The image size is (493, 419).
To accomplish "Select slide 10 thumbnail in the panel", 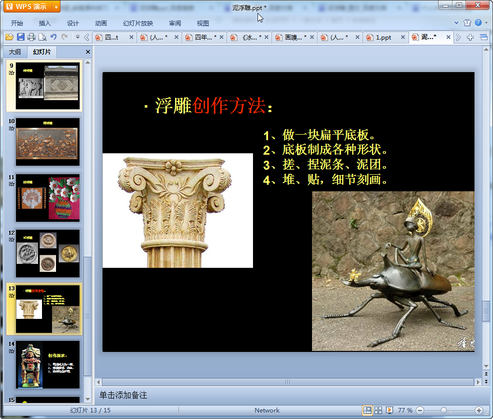I will [x=47, y=142].
